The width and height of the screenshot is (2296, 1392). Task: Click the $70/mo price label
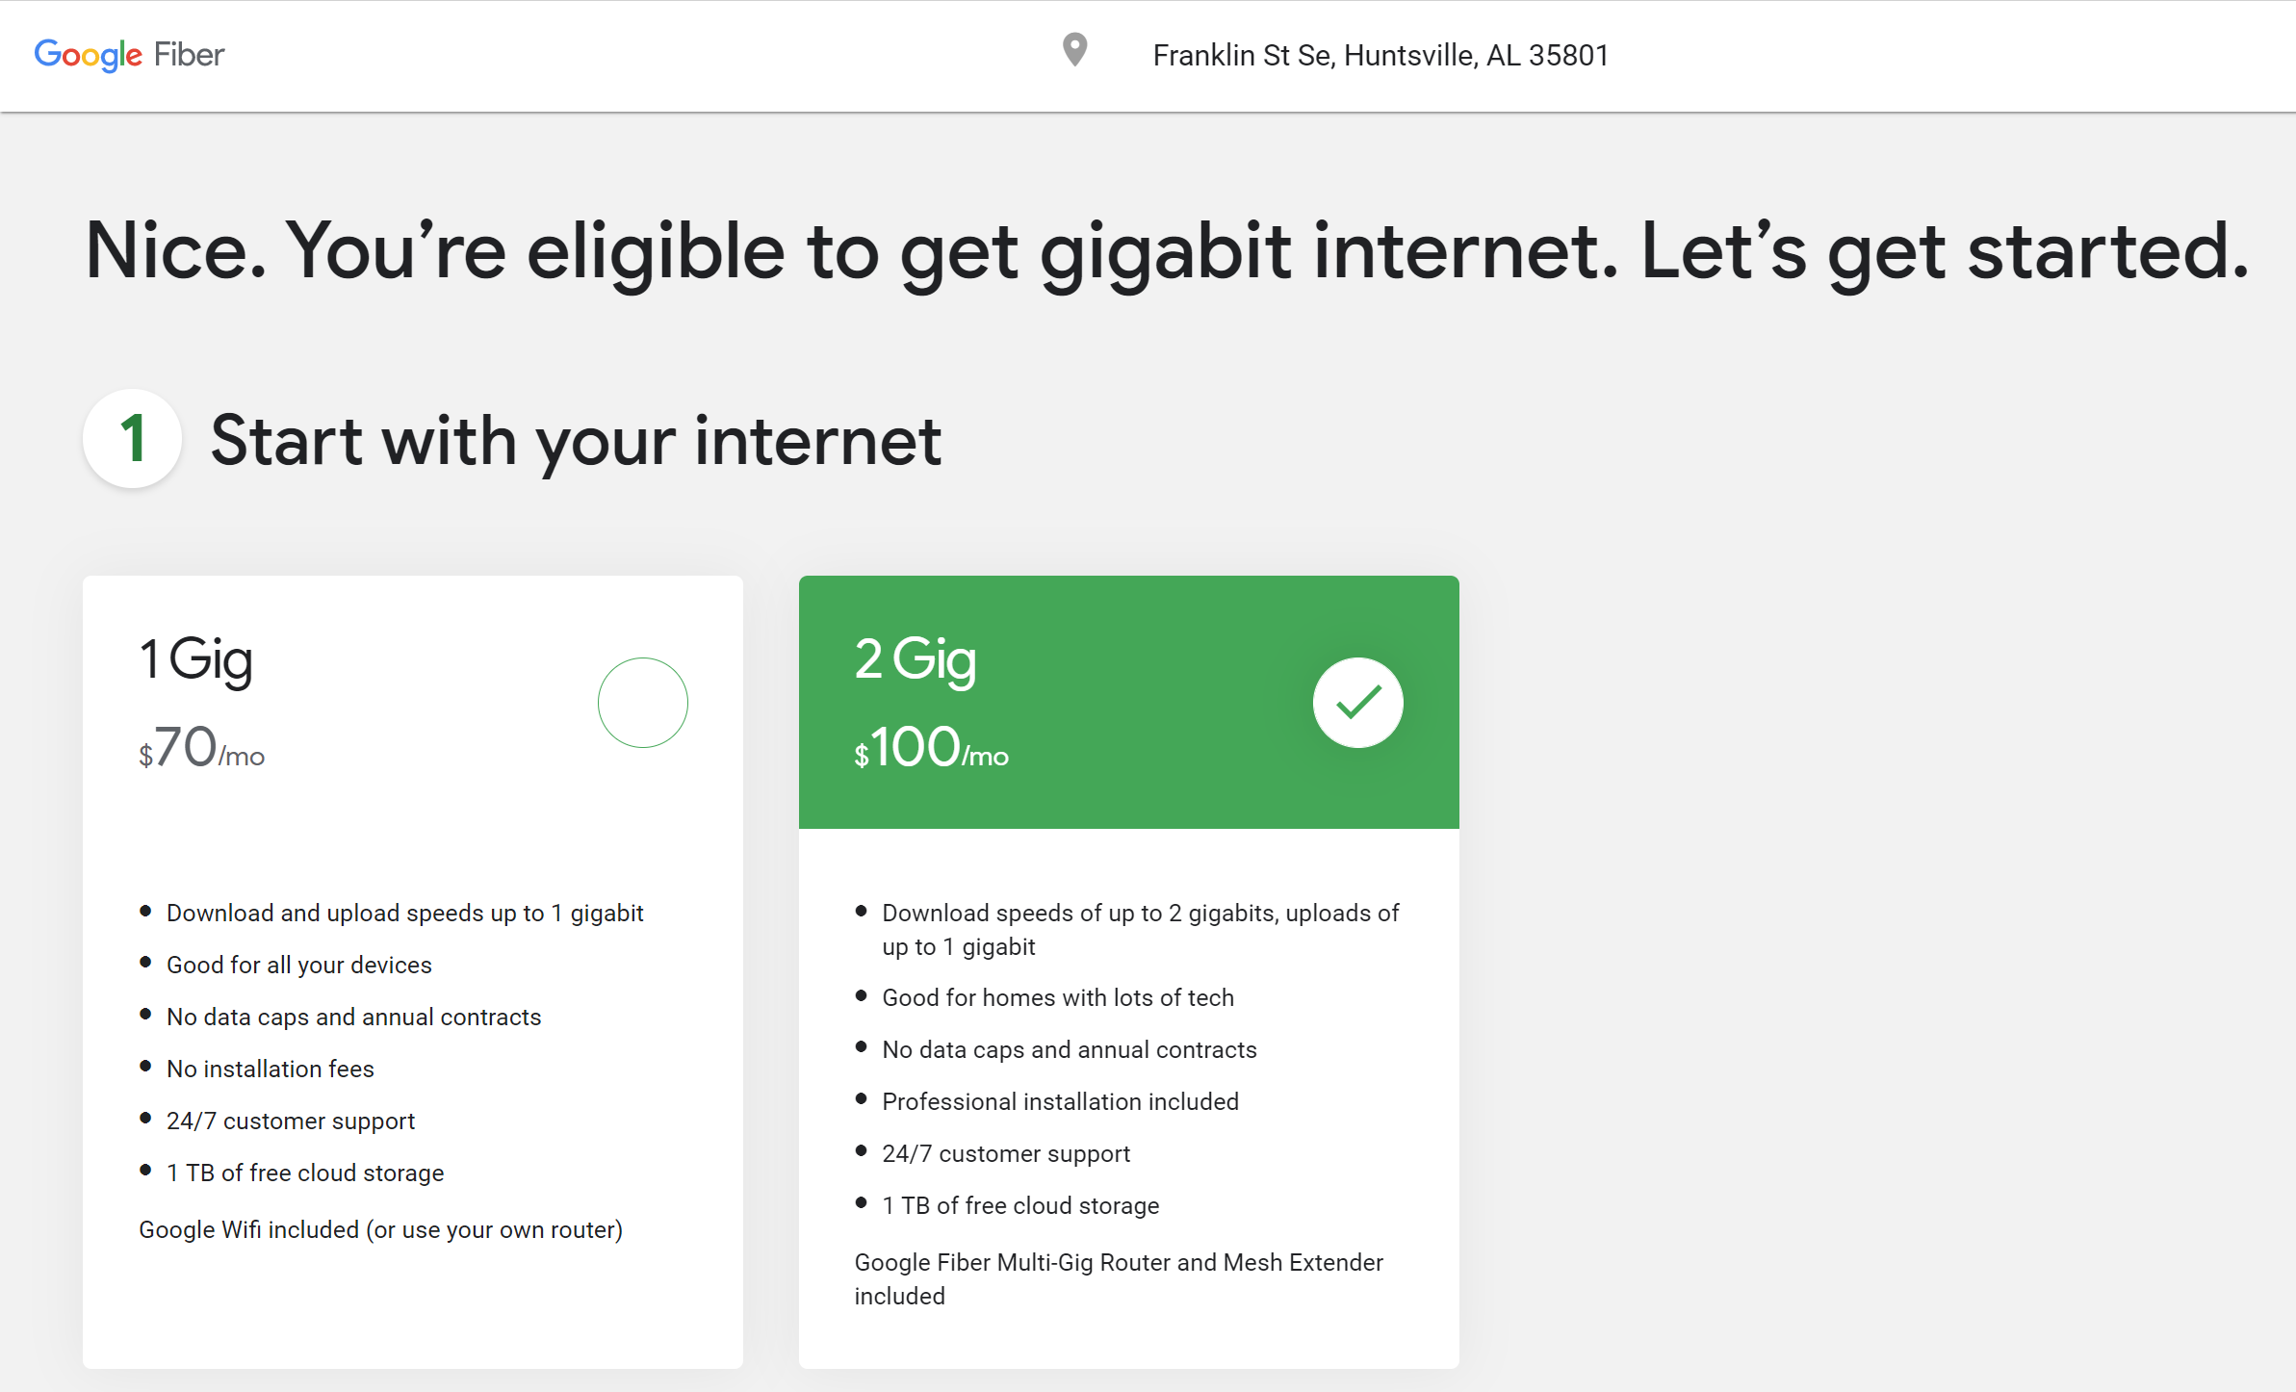201,749
